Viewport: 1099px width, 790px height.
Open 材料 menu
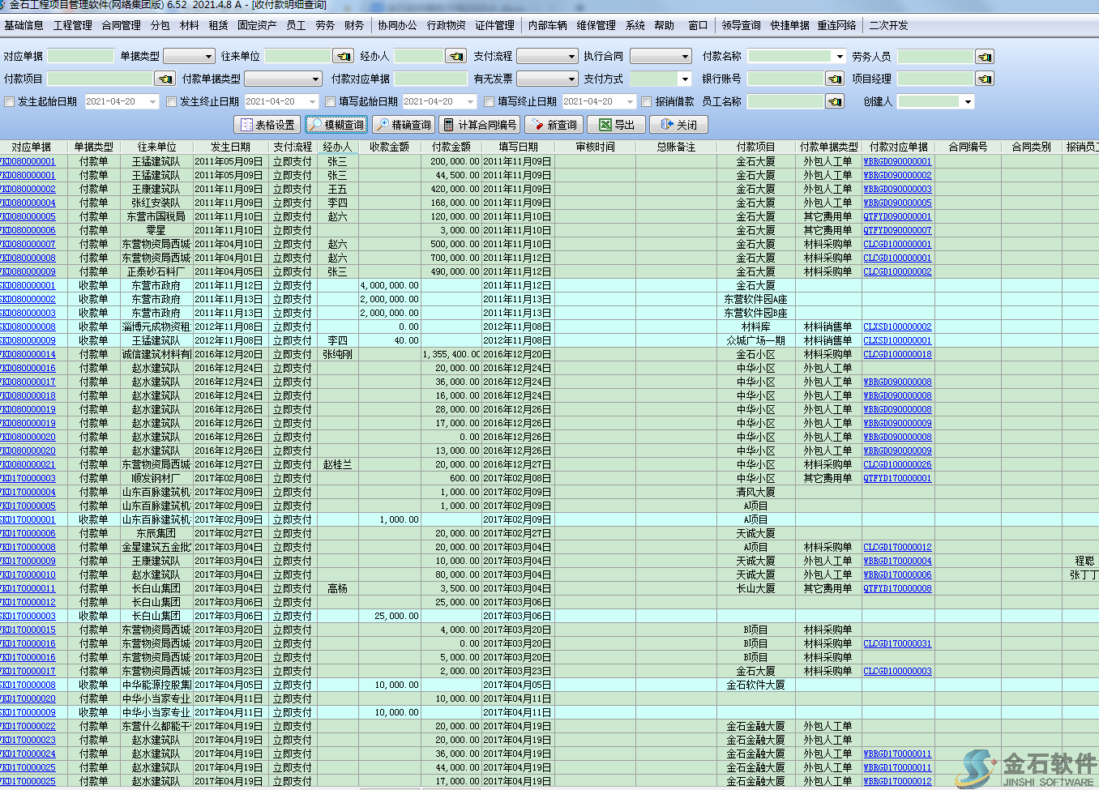(x=190, y=25)
